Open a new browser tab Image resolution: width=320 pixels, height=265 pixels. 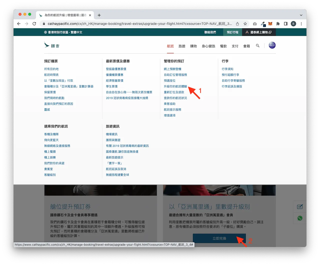coord(99,15)
